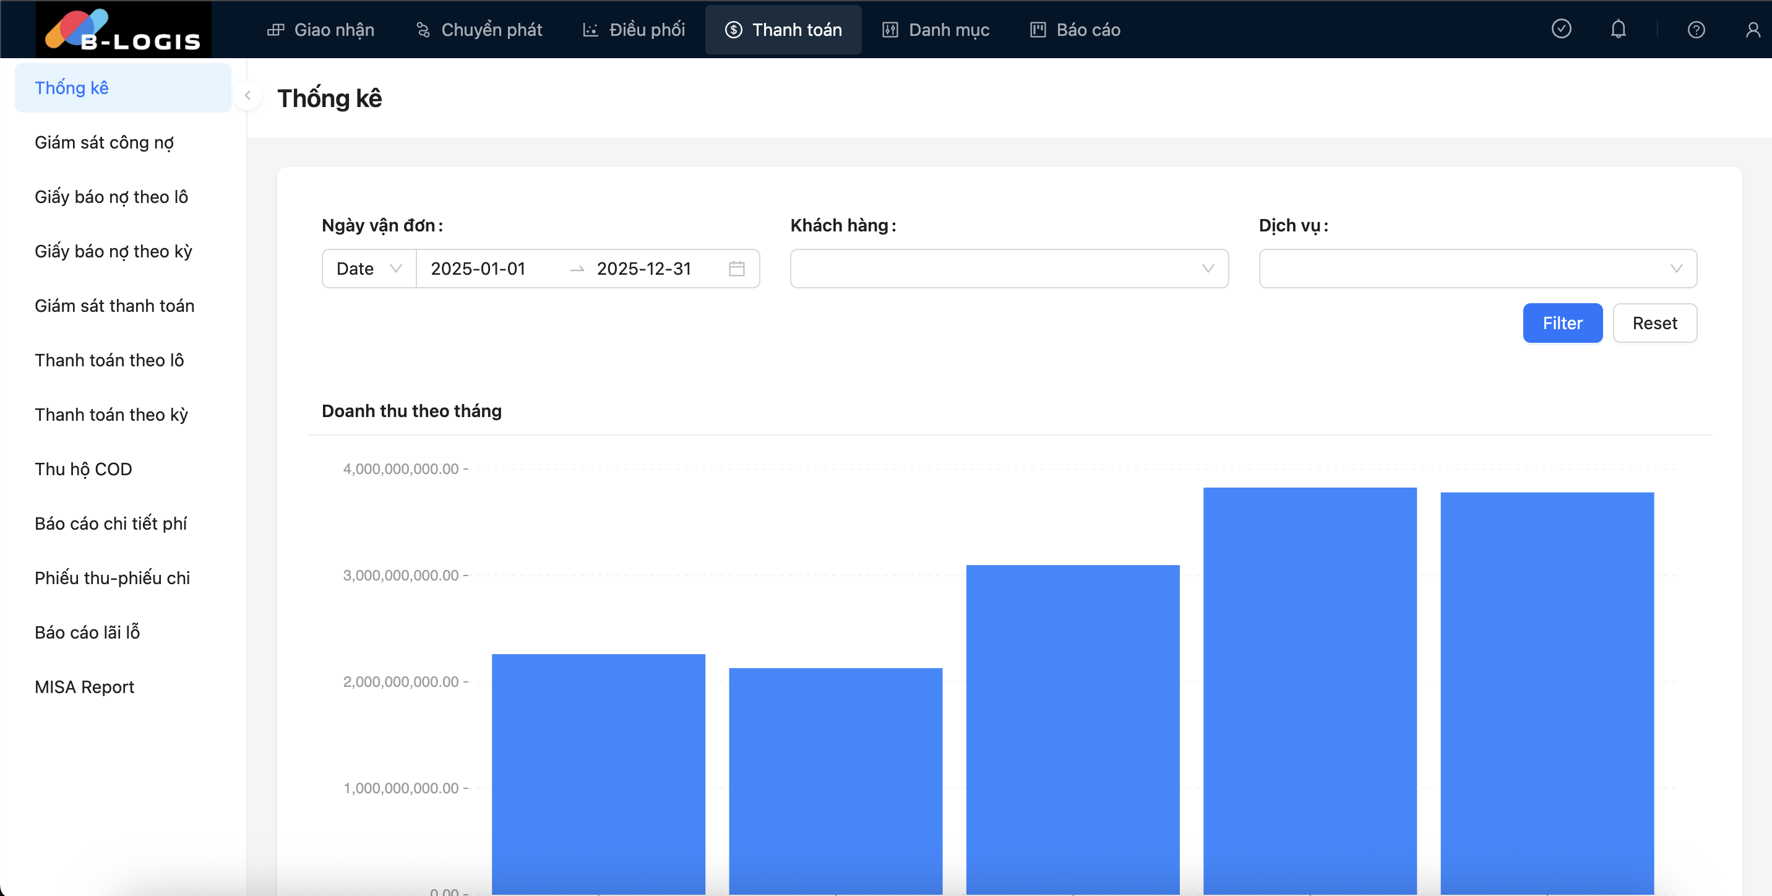This screenshot has height=896, width=1772.
Task: Click the Danh mục sliders icon
Action: 890,30
